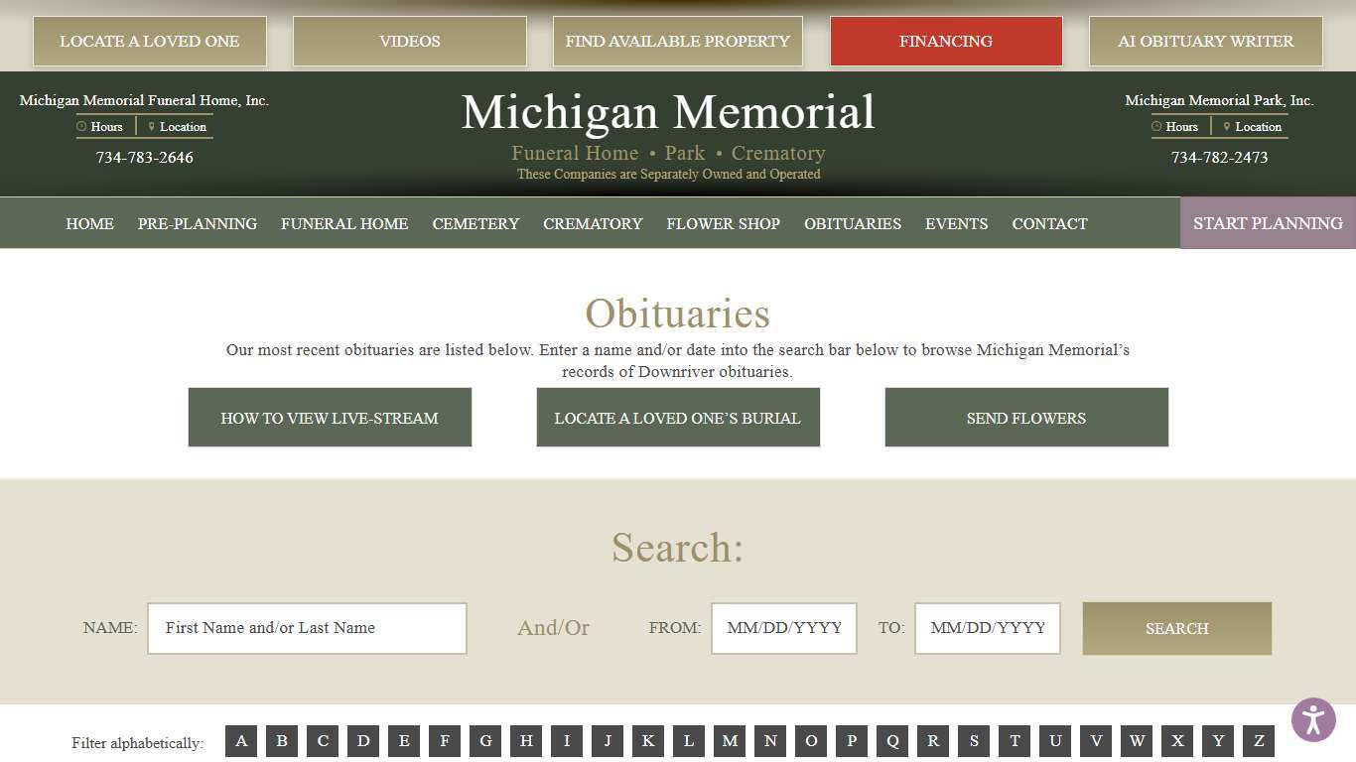This screenshot has width=1356, height=762.
Task: Click START PLANNING
Action: (1268, 223)
